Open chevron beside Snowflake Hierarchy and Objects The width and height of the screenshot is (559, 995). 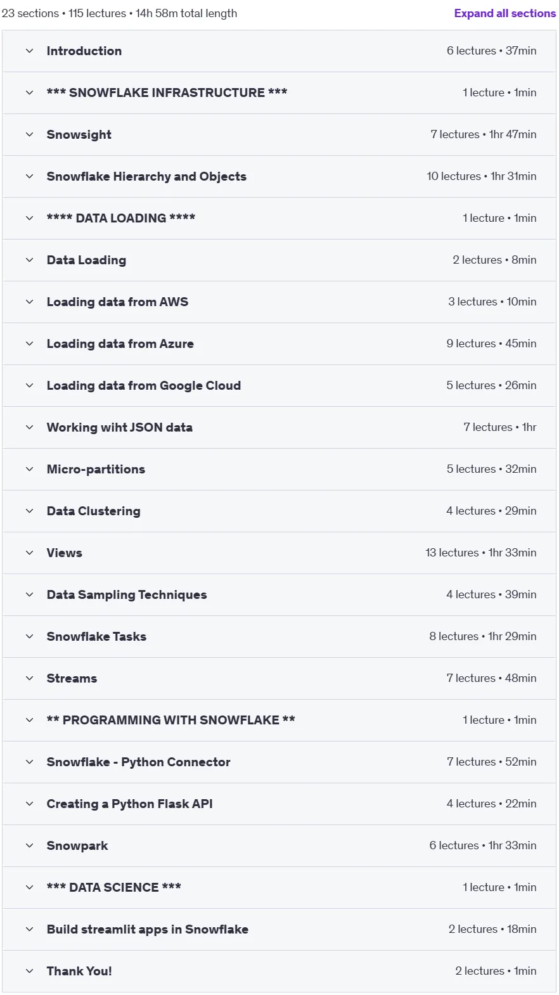coord(29,176)
